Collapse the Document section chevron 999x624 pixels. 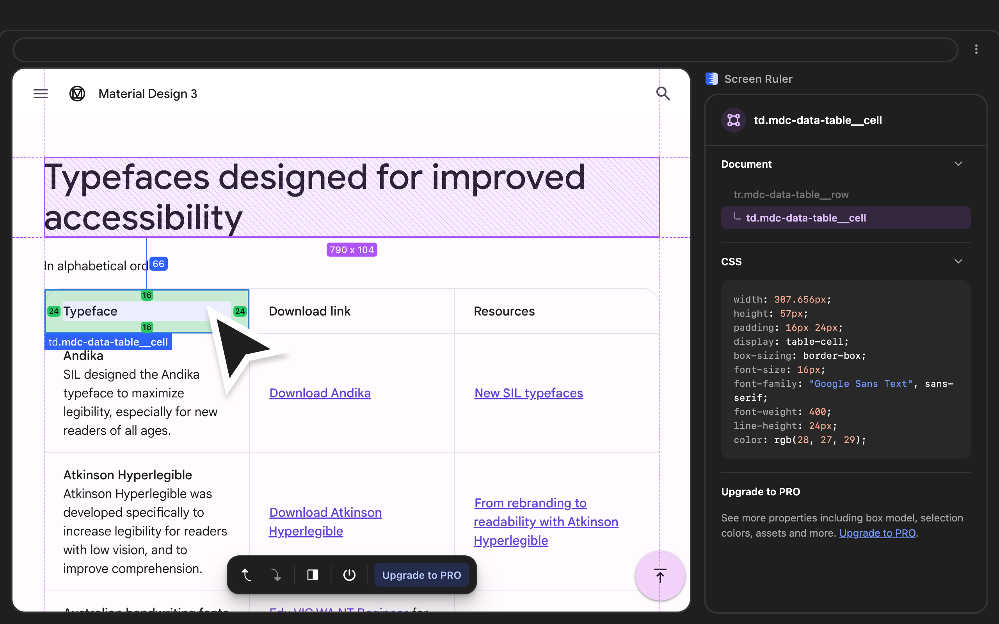tap(958, 164)
